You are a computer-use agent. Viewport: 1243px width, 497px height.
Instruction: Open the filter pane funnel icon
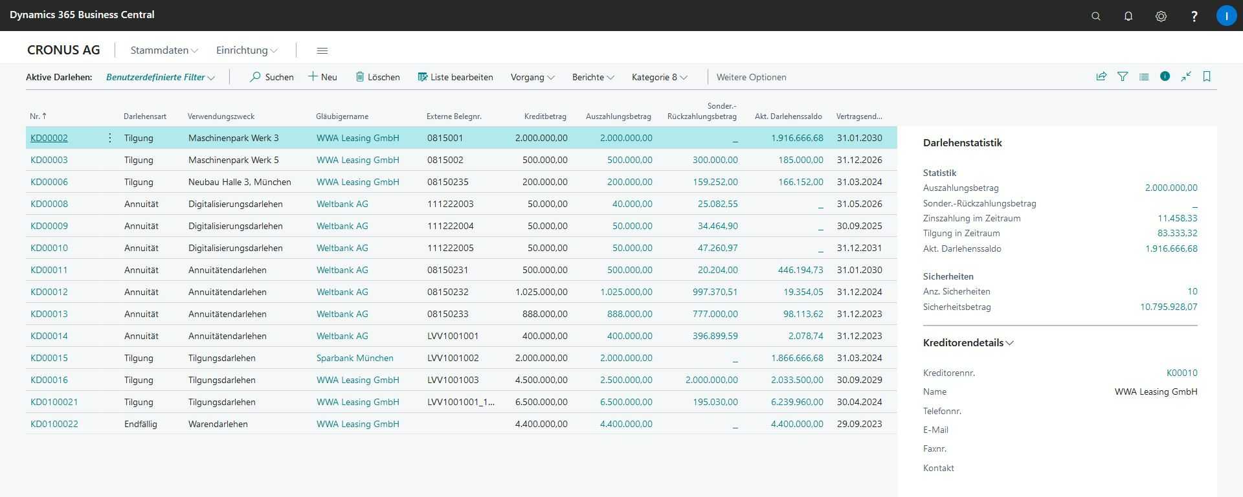click(1123, 76)
